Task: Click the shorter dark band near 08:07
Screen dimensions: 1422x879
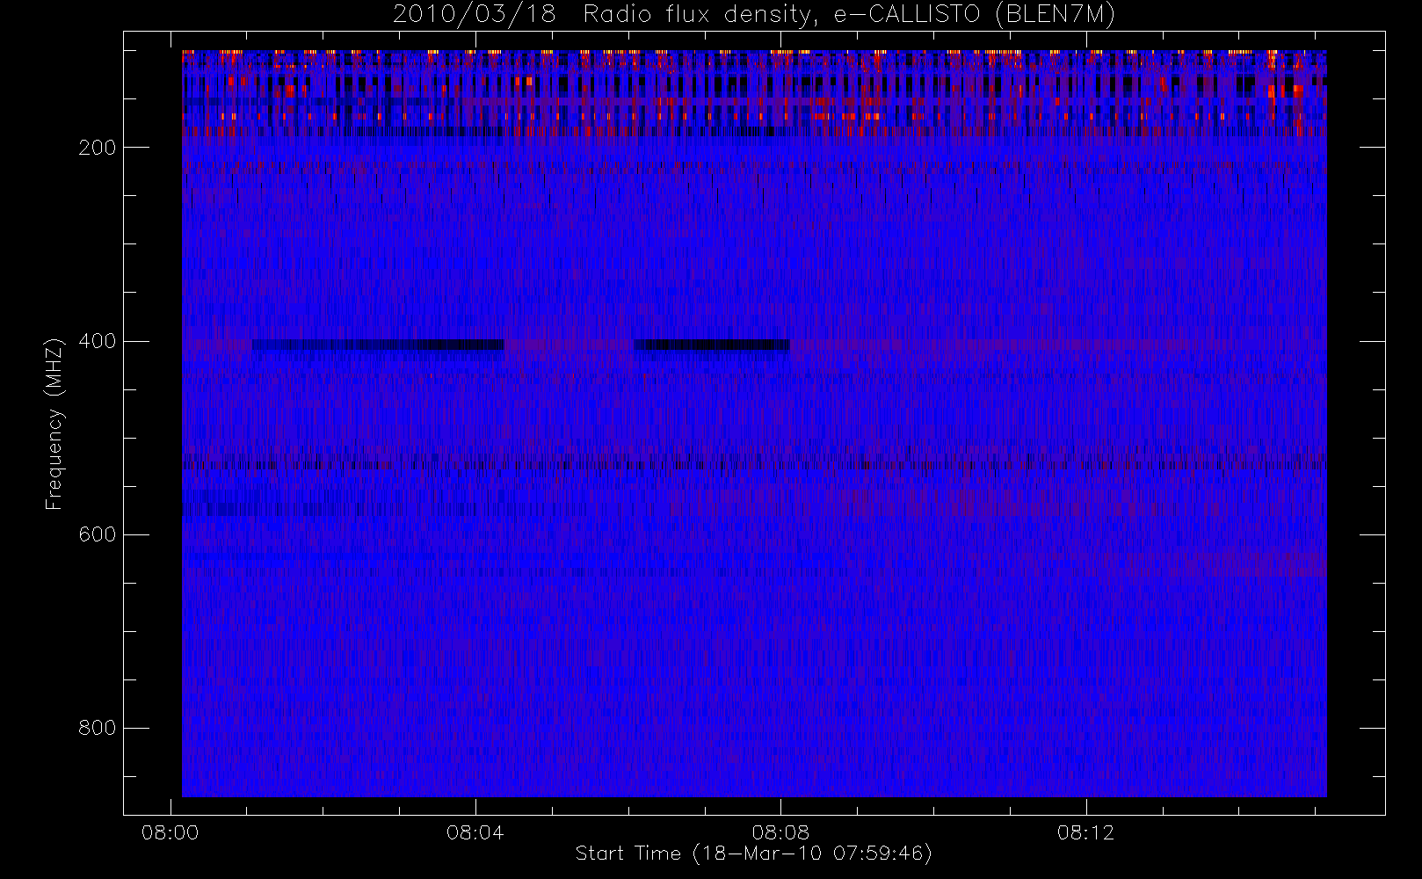Action: [712, 345]
